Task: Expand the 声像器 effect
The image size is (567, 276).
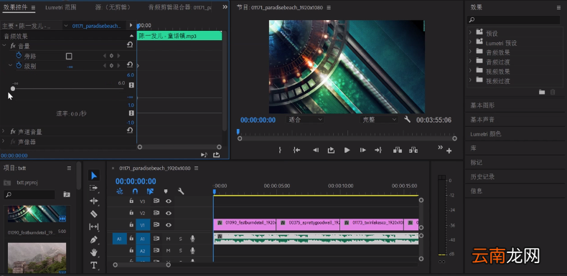Action: click(x=4, y=141)
